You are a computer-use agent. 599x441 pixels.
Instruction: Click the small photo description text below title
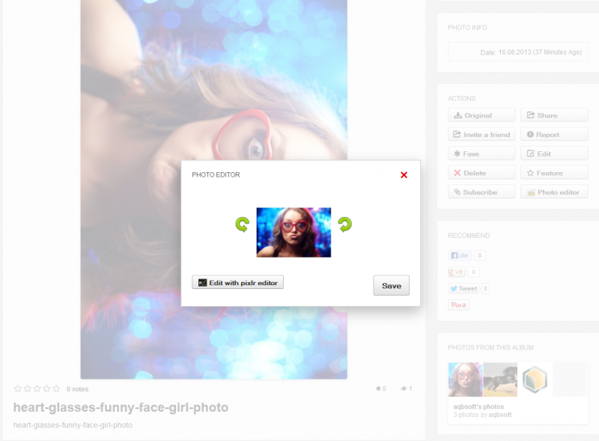[73, 425]
